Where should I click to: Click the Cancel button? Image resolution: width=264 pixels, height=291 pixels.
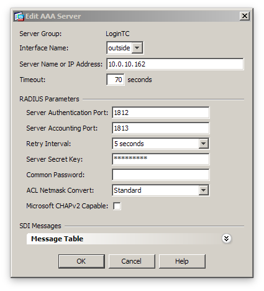point(132,261)
